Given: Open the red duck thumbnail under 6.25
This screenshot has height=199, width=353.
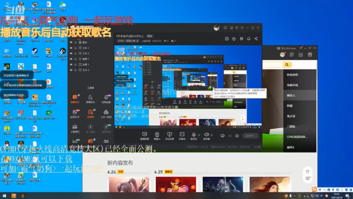Looking at the screenshot, I should (176, 185).
